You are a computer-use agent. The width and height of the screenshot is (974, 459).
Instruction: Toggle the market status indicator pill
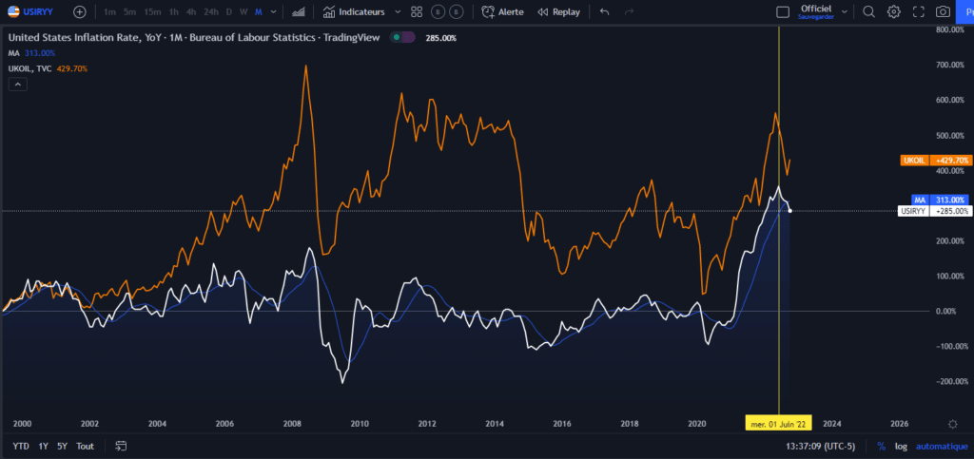402,38
